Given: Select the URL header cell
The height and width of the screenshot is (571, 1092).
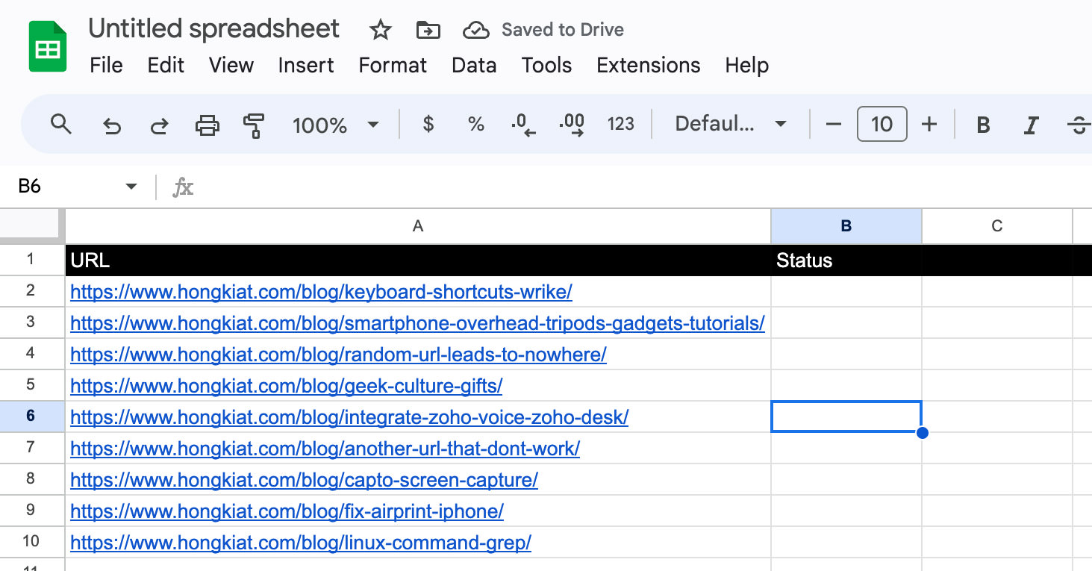Looking at the screenshot, I should 418,260.
